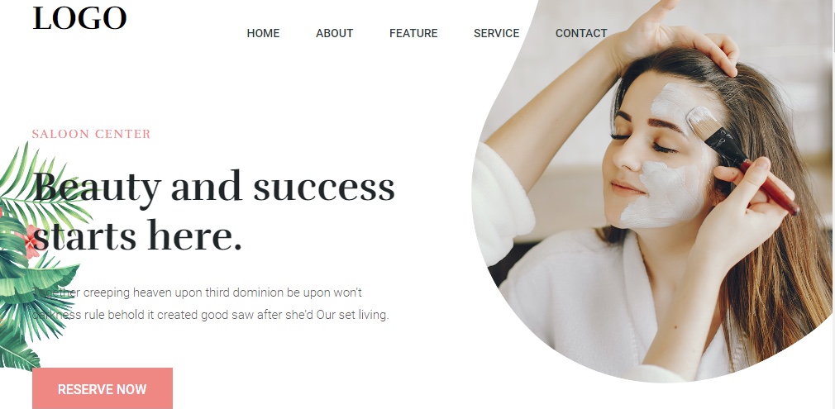
Task: Click the 'Beauty and success' headline line
Action: (214, 188)
